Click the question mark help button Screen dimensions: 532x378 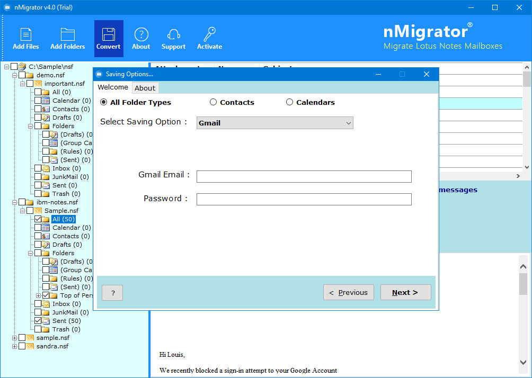(112, 293)
